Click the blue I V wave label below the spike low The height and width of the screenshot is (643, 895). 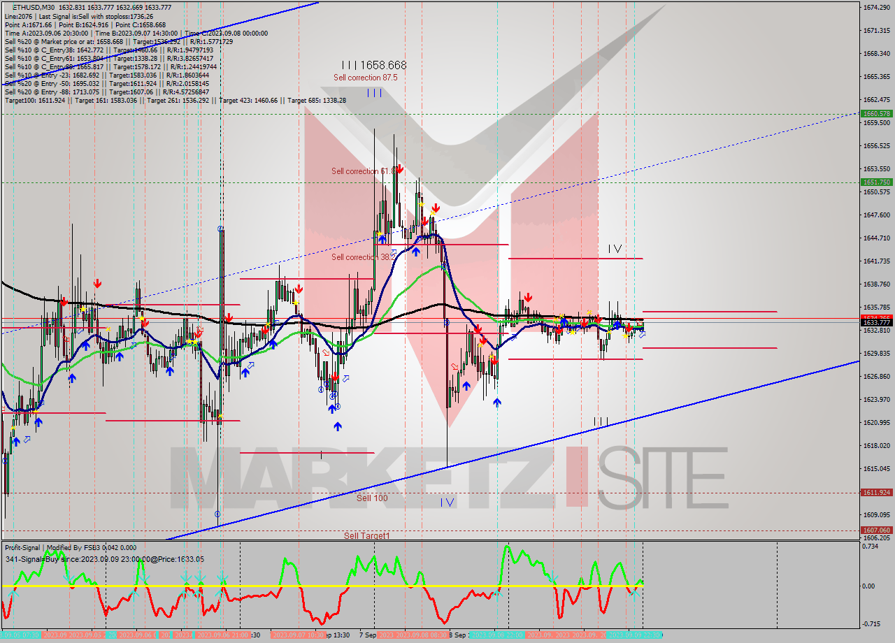pyautogui.click(x=447, y=502)
